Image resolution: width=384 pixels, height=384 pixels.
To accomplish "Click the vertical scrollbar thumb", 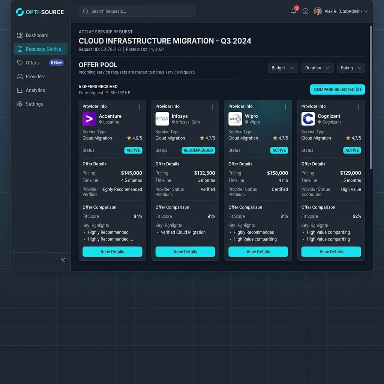I will (x=371, y=97).
